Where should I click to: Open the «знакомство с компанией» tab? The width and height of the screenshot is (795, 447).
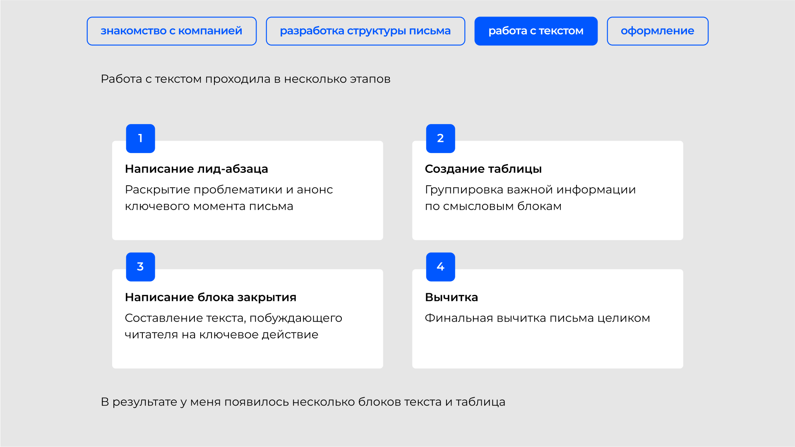pyautogui.click(x=171, y=31)
